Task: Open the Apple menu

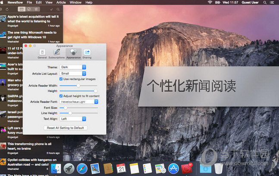Action: click(x=2, y=2)
